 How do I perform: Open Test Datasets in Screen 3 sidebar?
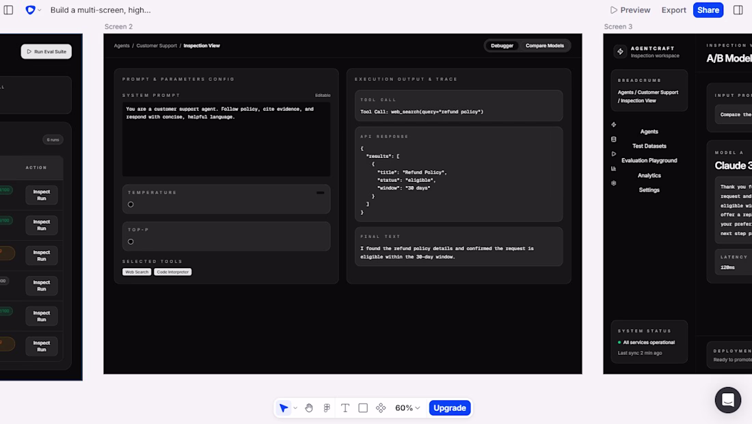(649, 146)
